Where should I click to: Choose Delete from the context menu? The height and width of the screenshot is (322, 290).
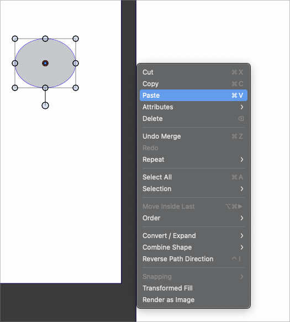click(x=193, y=119)
